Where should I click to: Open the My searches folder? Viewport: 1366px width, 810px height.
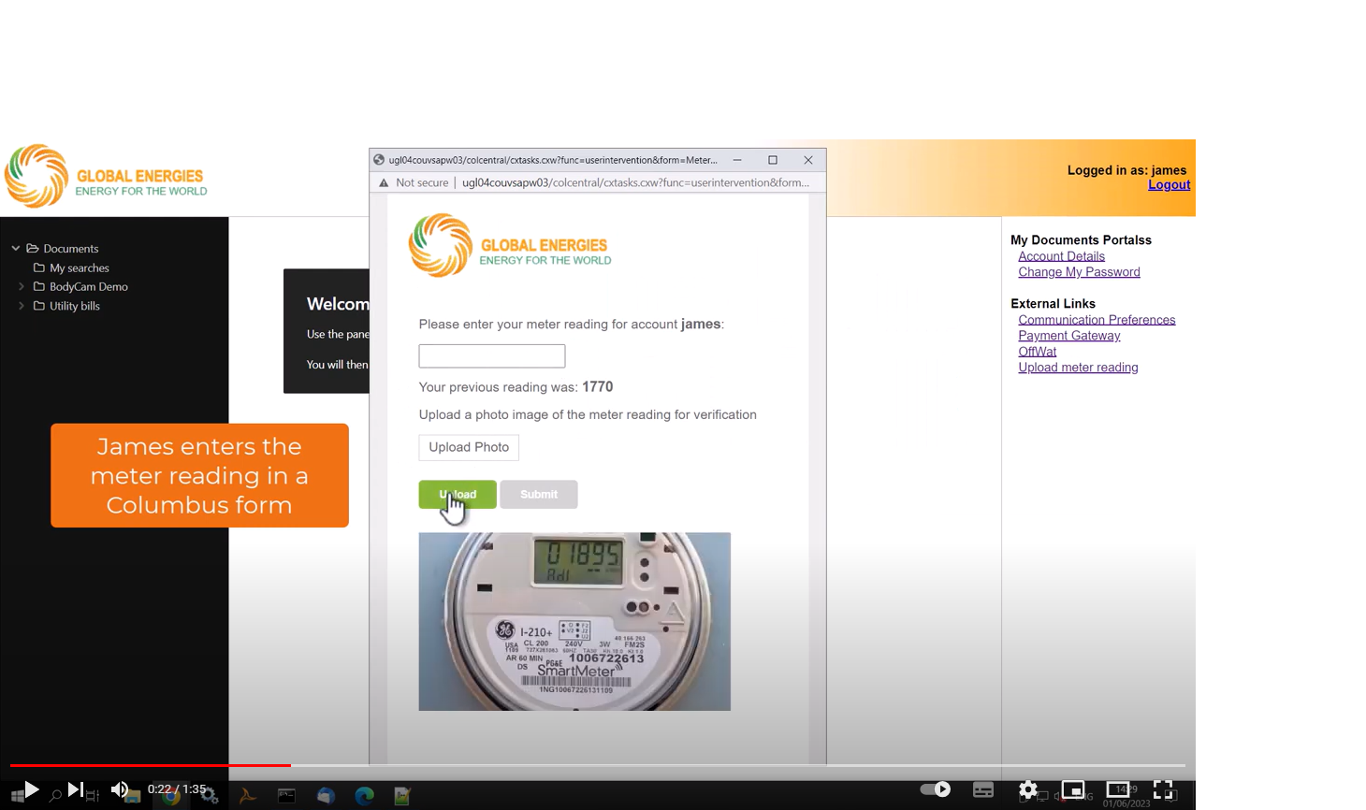pos(79,268)
